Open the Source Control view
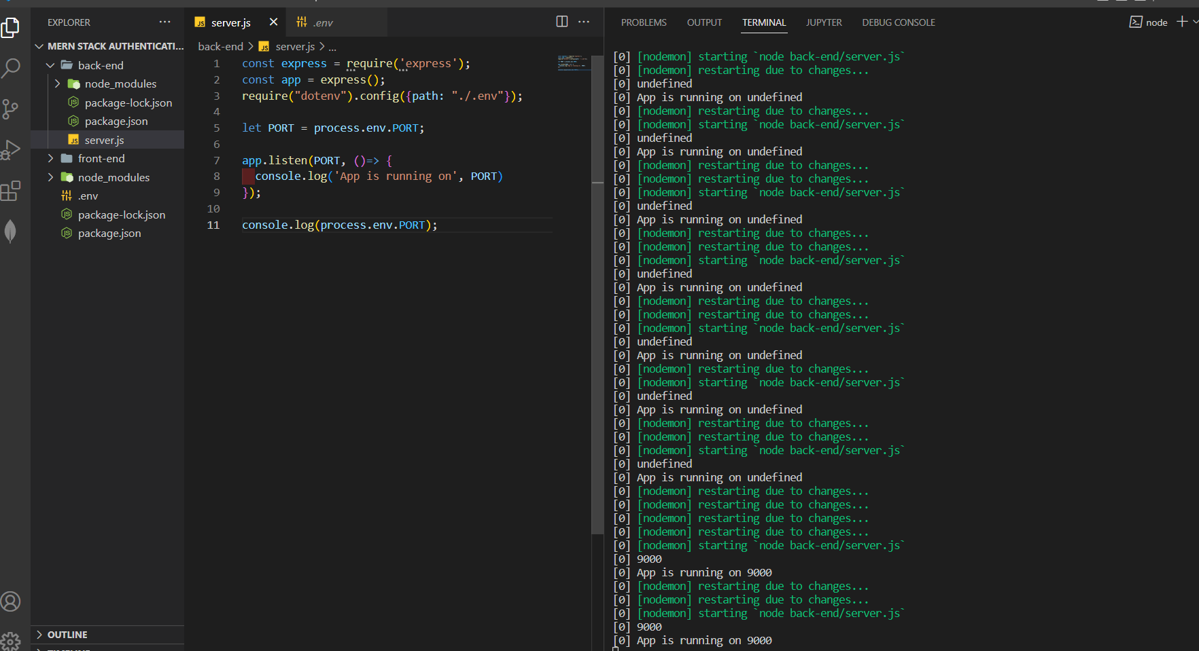The image size is (1199, 651). (x=11, y=109)
